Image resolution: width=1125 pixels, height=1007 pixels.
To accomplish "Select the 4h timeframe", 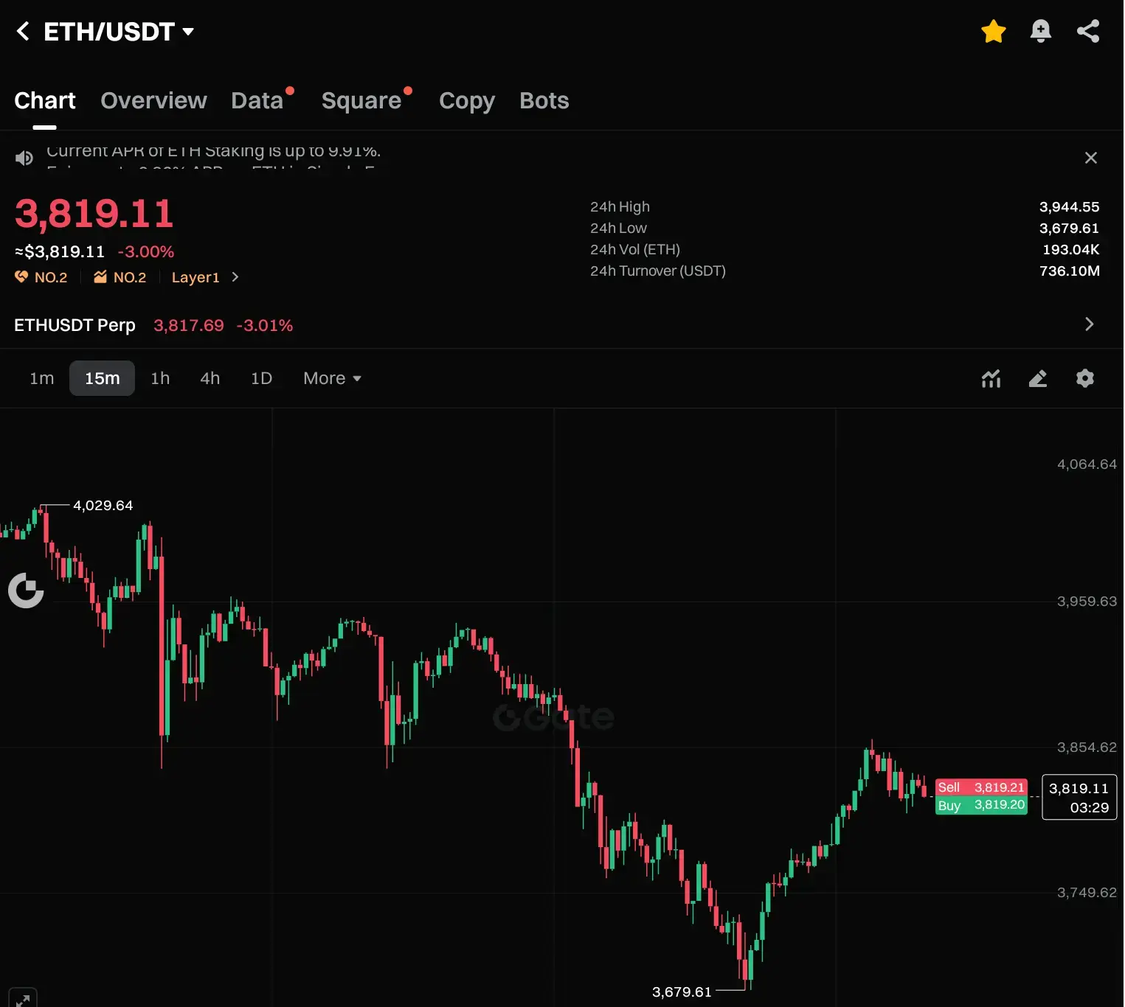I will point(210,378).
